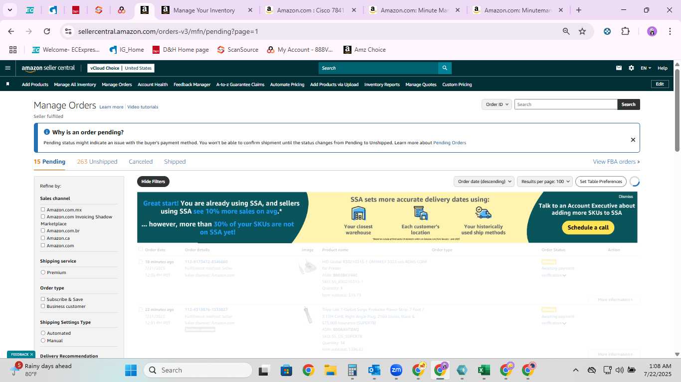Image resolution: width=681 pixels, height=382 pixels.
Task: Click the browser back arrow
Action: click(x=11, y=31)
